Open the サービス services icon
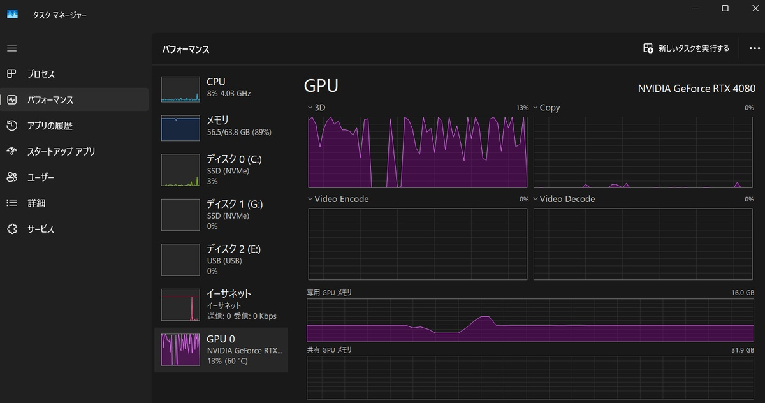The image size is (765, 403). 12,229
